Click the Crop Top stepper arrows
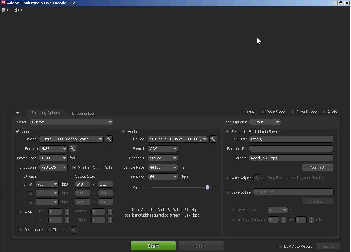This screenshot has height=252, width=351. pyautogui.click(x=67, y=211)
